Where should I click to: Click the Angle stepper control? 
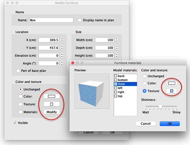point(62,63)
